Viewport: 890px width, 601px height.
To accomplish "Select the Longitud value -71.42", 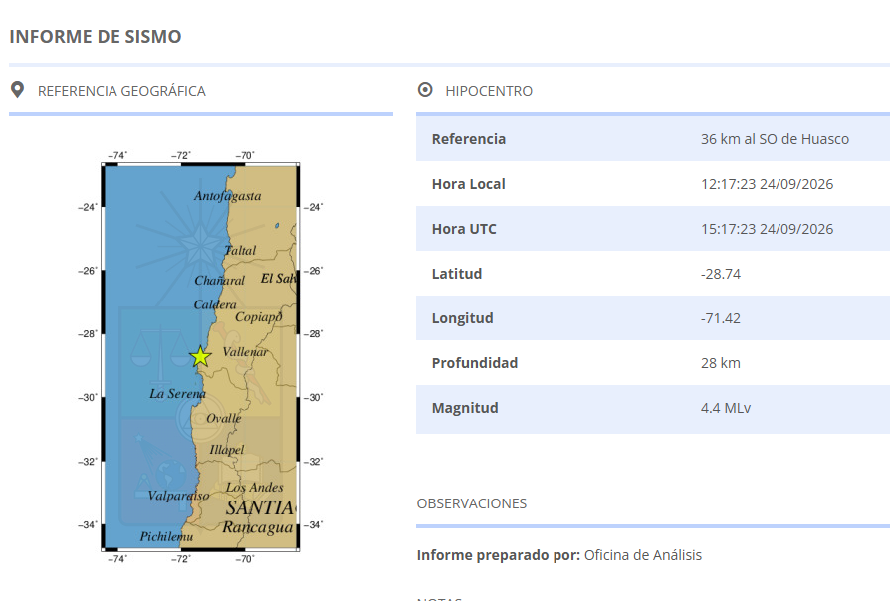I will point(721,318).
